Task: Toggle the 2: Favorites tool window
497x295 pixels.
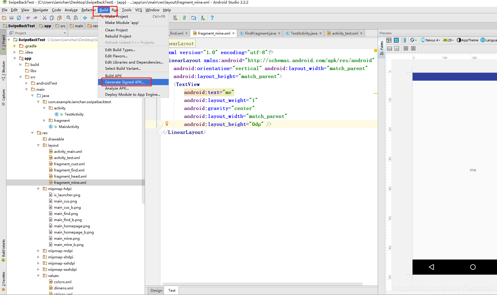Action: 3,281
